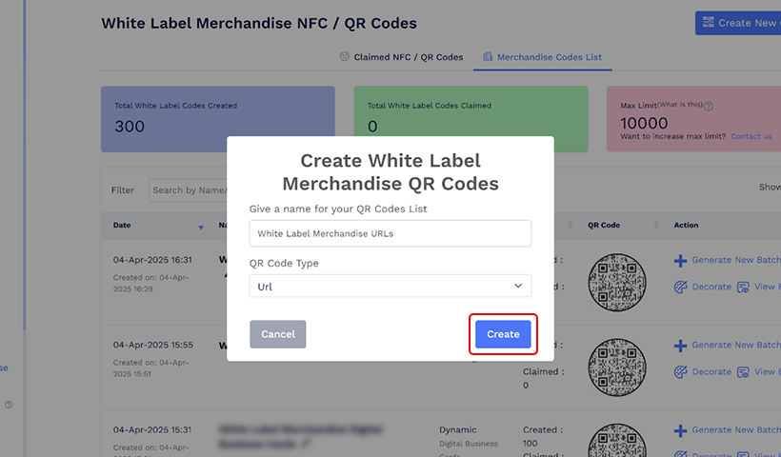Cancel the QR codes creation dialog
The image size is (781, 457).
click(x=278, y=334)
